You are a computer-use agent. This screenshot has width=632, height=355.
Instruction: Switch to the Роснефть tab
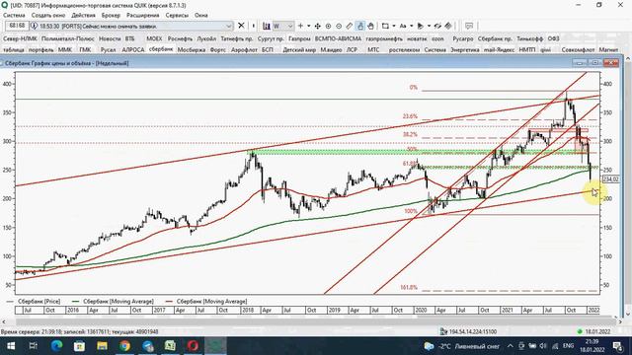[x=180, y=39]
